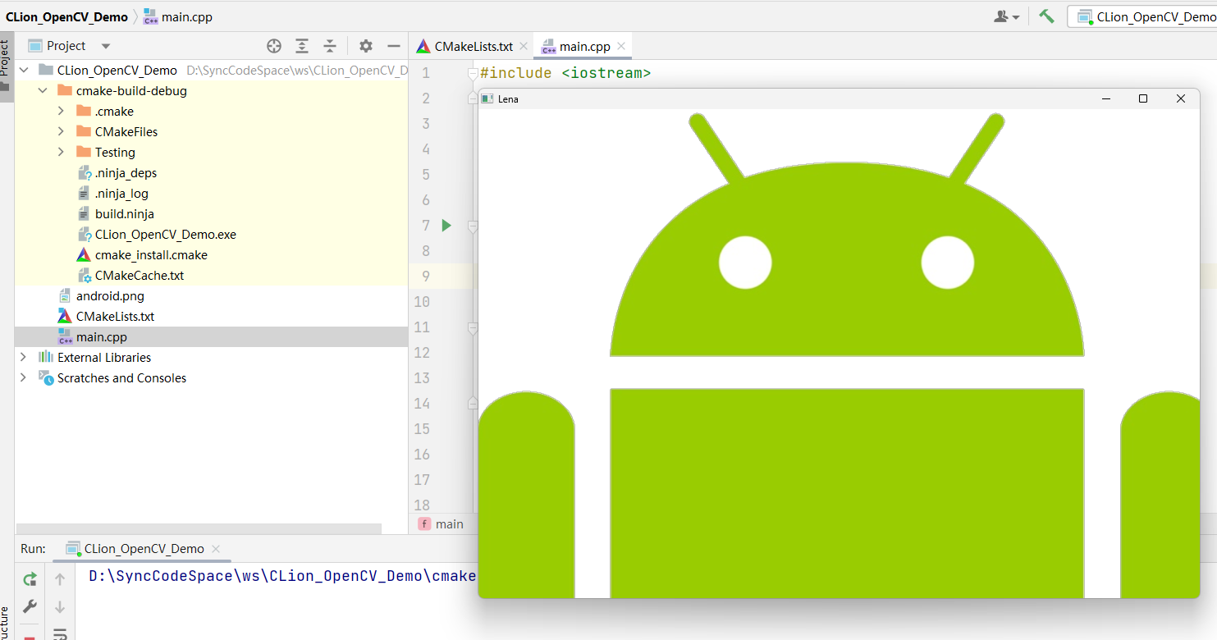Rerun the program with the green rerun icon
The width and height of the screenshot is (1217, 640).
[30, 579]
